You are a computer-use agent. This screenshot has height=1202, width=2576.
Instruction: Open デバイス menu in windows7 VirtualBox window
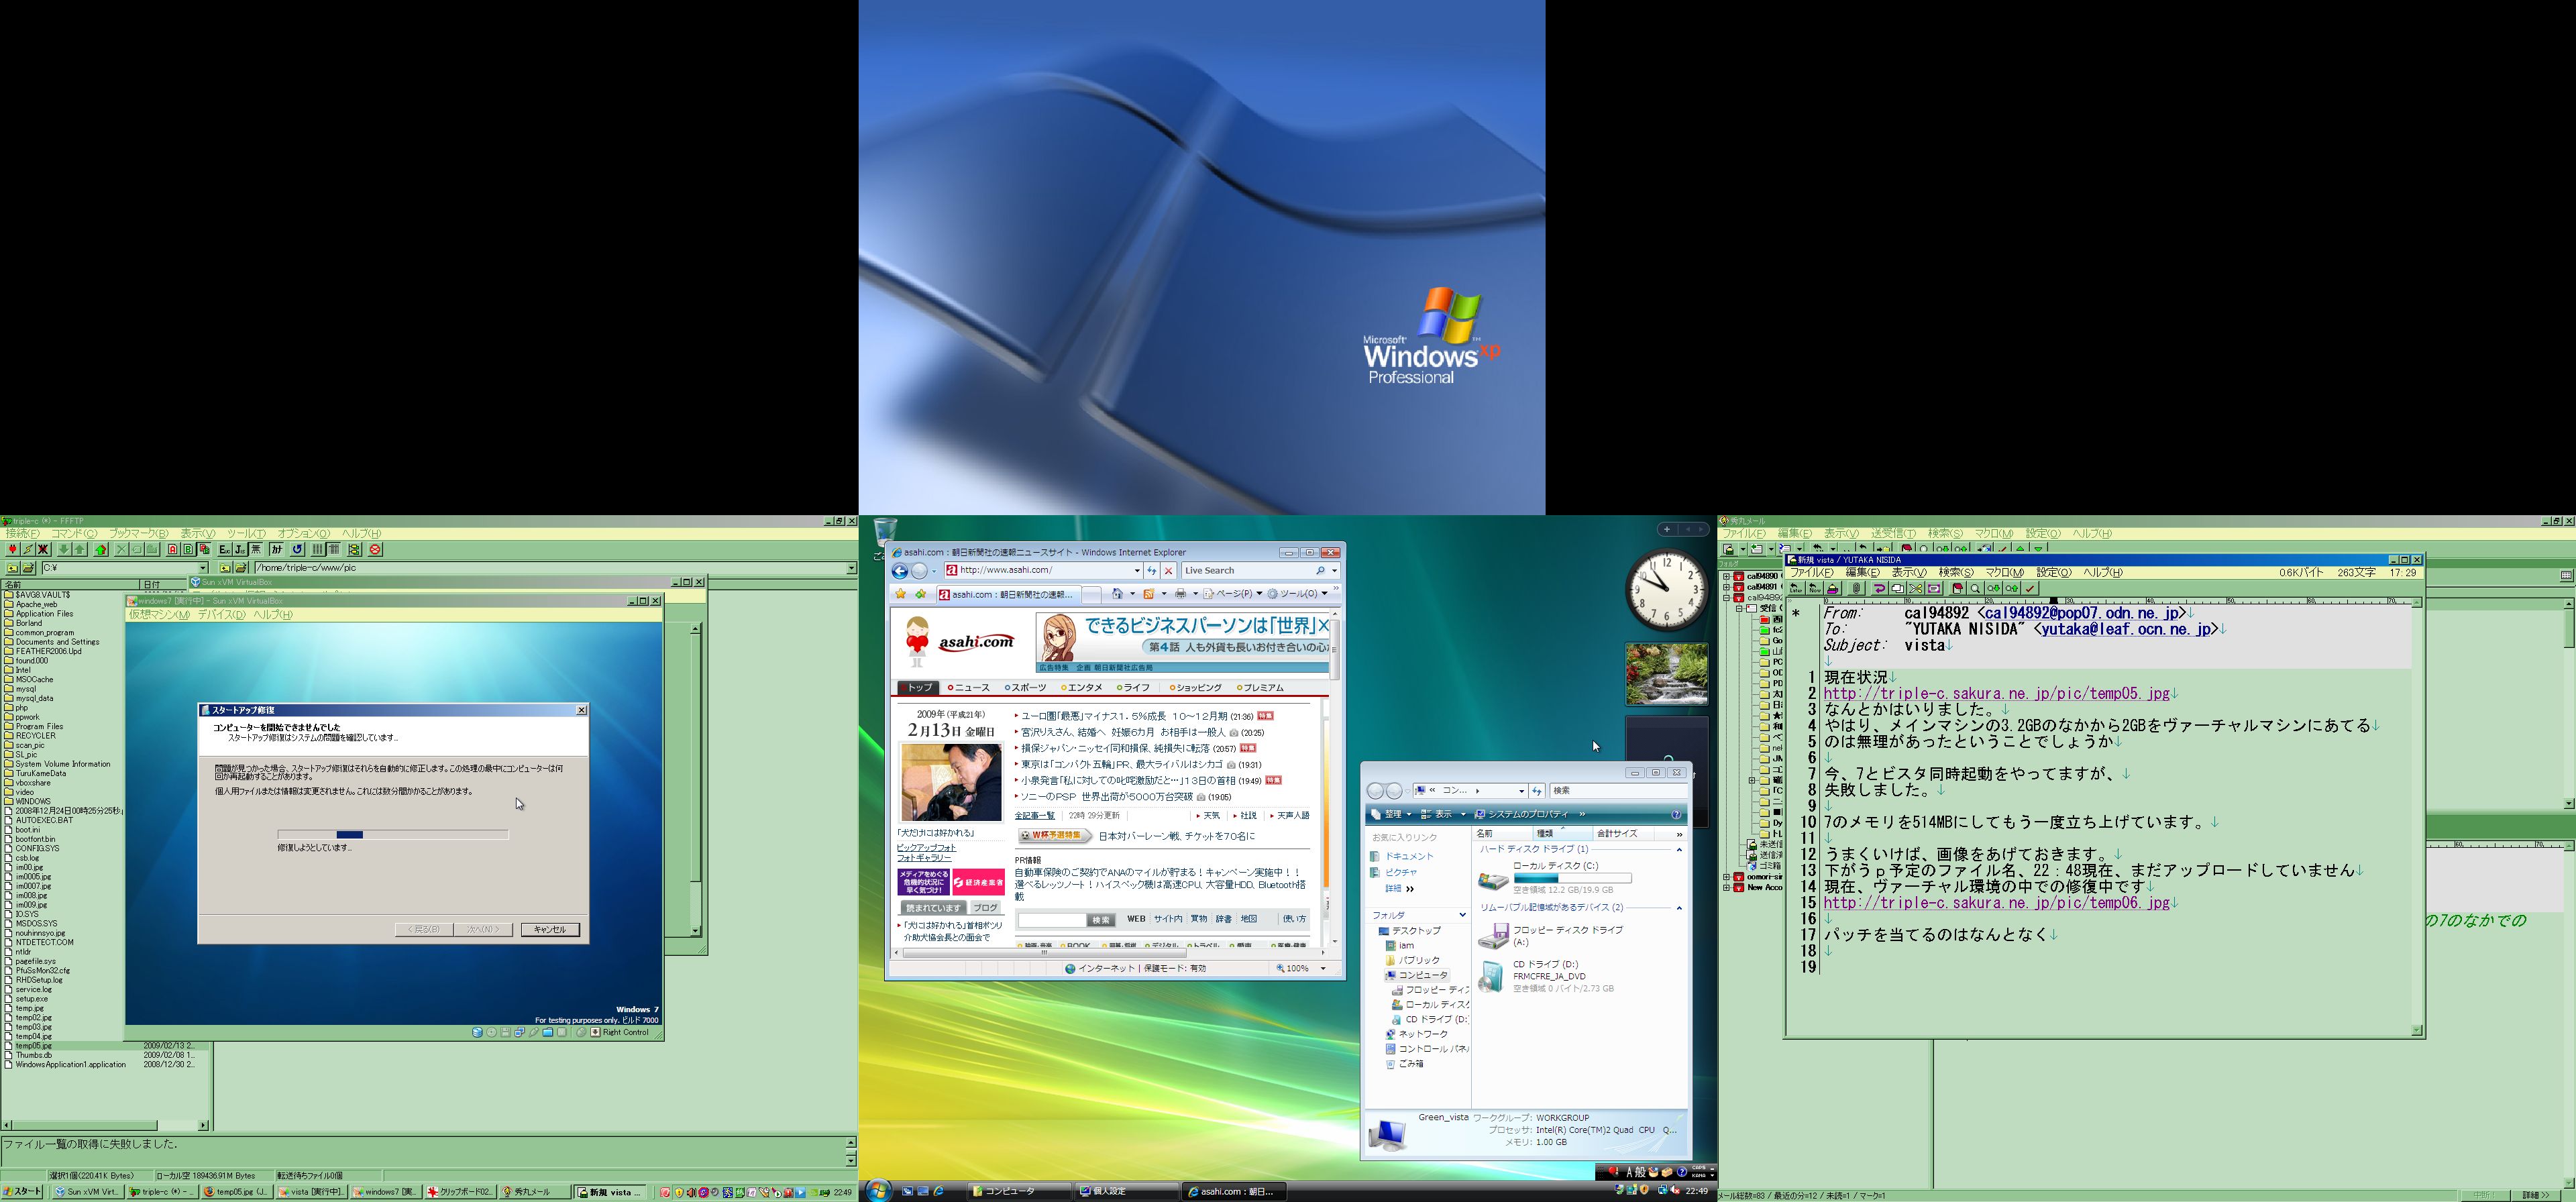(221, 614)
